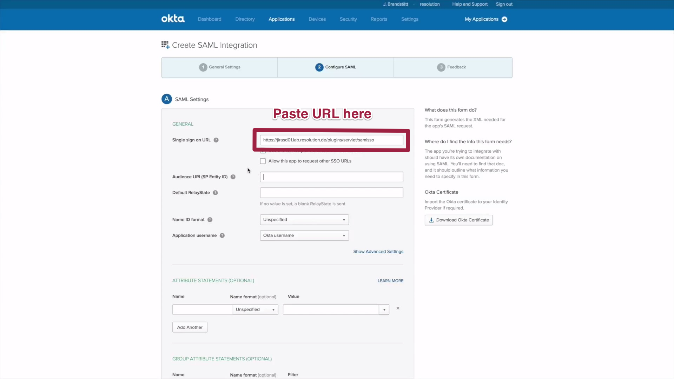This screenshot has width=674, height=379.
Task: Focus the attribute statement Value field
Action: pos(331,310)
